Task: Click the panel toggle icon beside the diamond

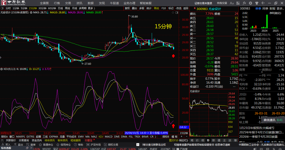Action: 177,12
